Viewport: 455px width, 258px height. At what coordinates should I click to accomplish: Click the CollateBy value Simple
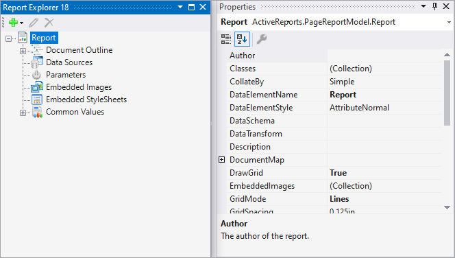342,82
